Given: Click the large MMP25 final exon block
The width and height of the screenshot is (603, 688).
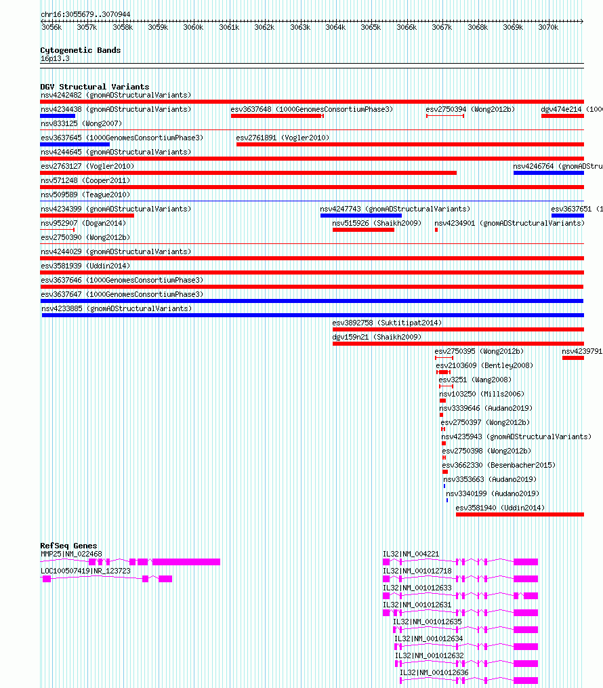Looking at the screenshot, I should point(186,562).
